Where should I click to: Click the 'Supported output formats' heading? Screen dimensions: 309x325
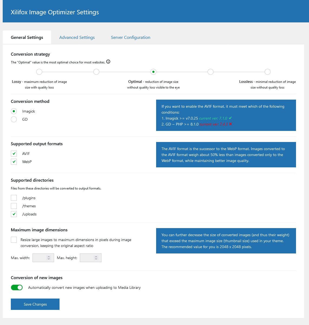[x=37, y=144]
